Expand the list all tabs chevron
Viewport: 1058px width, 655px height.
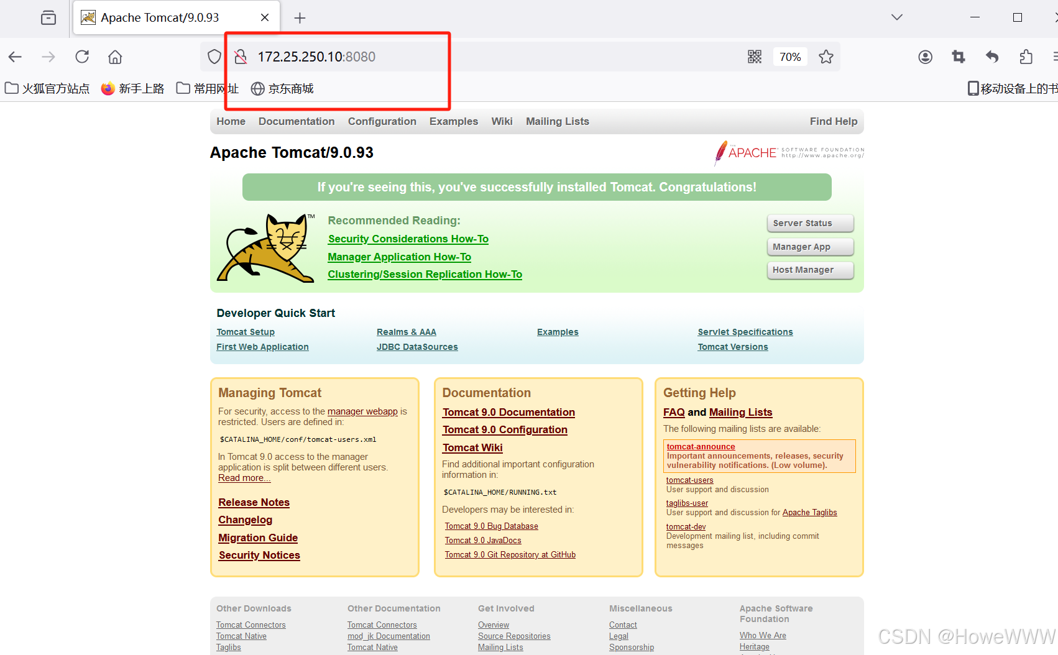click(897, 17)
